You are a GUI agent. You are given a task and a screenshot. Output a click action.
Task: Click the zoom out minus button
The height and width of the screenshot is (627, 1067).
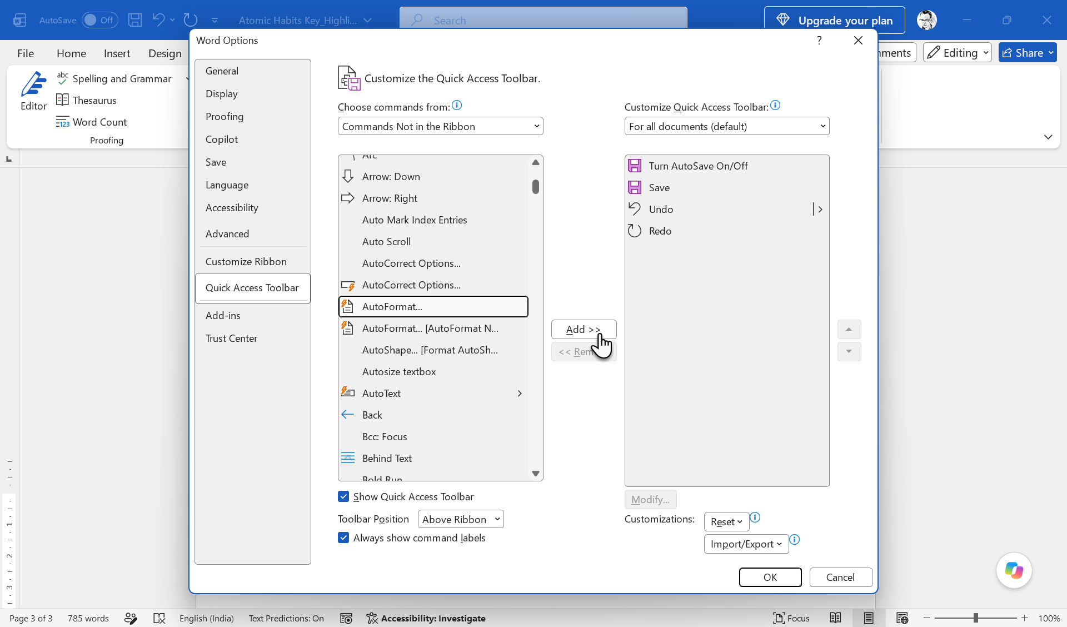tap(926, 618)
